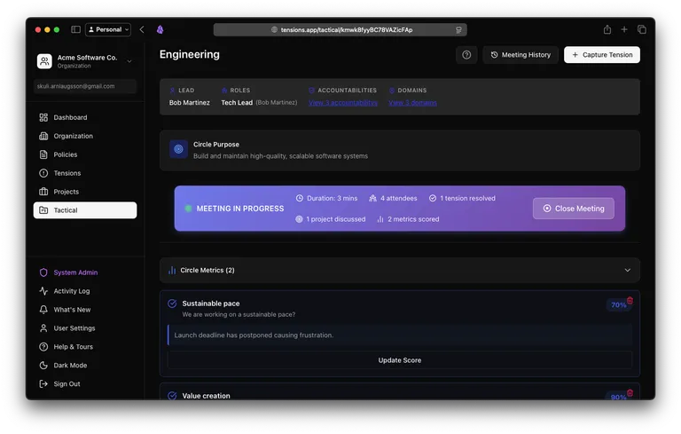
Task: Toggle the Value creation check circle
Action: [172, 396]
